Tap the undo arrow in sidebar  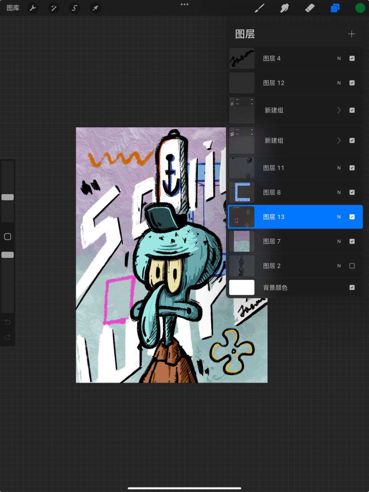[x=8, y=322]
